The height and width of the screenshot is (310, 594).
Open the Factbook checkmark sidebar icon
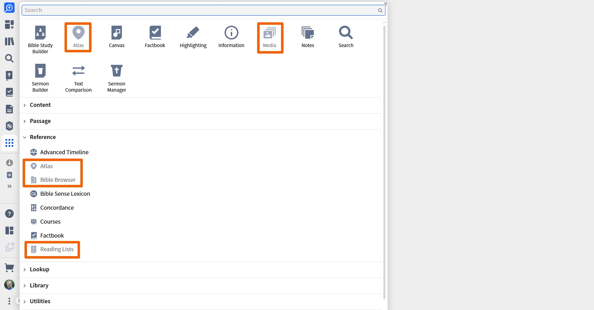[x=9, y=92]
